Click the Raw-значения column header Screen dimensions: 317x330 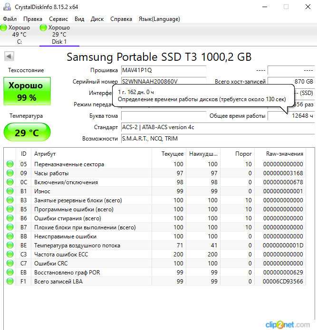[280, 154]
